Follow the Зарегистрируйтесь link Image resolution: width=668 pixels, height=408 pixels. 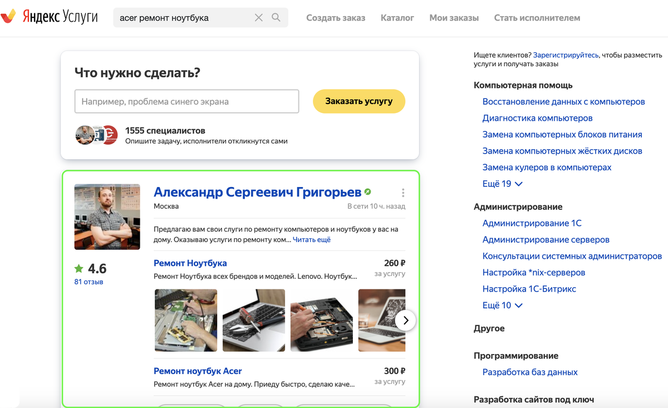566,55
